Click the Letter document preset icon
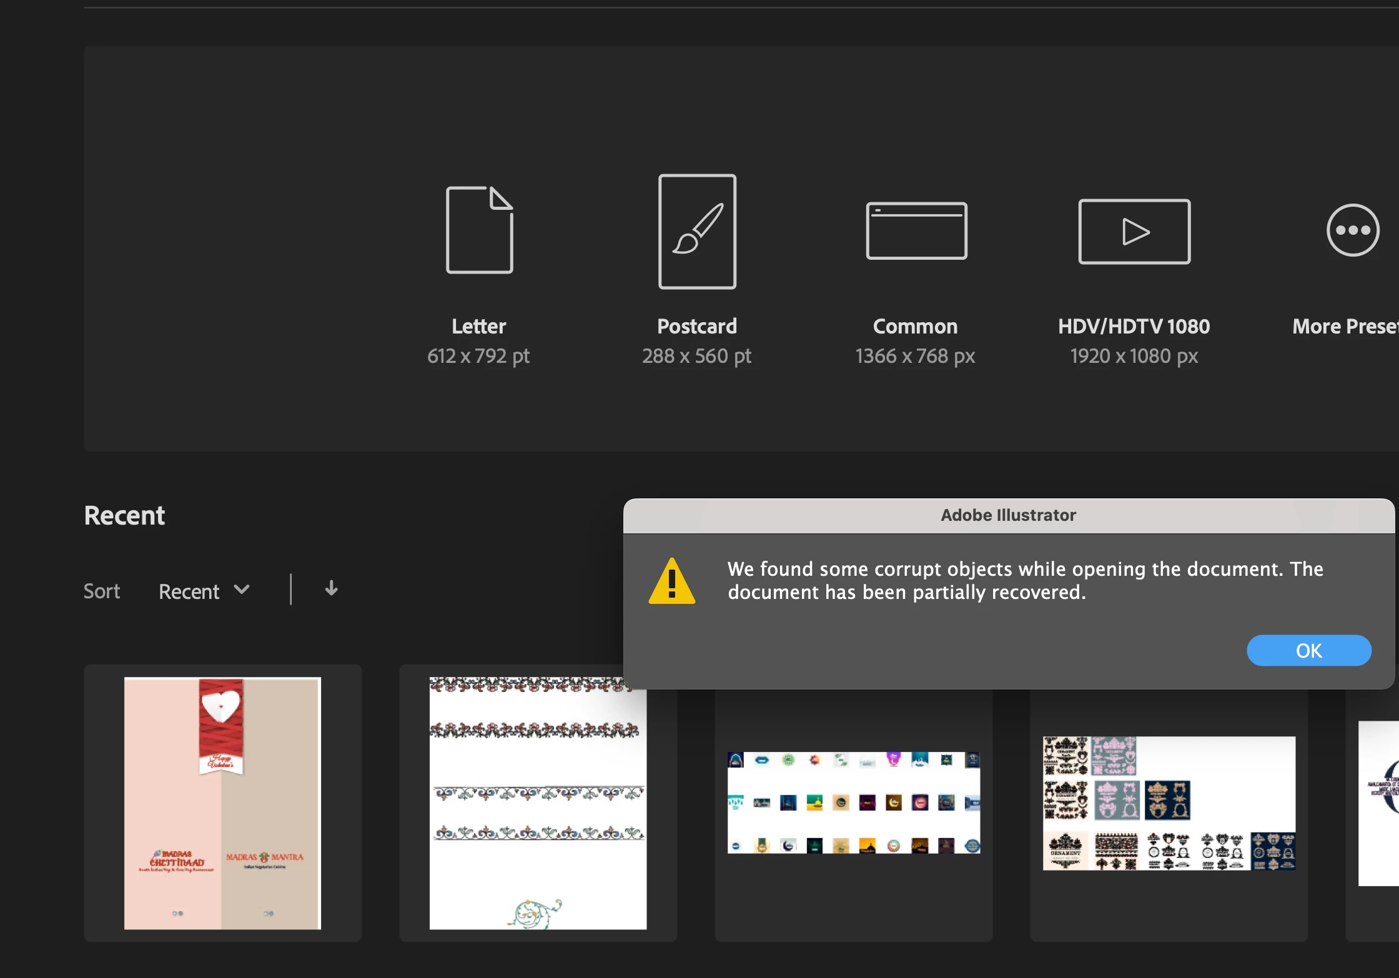This screenshot has width=1399, height=978. [x=479, y=230]
